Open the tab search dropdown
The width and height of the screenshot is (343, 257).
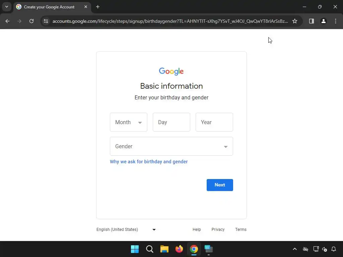[x=7, y=7]
